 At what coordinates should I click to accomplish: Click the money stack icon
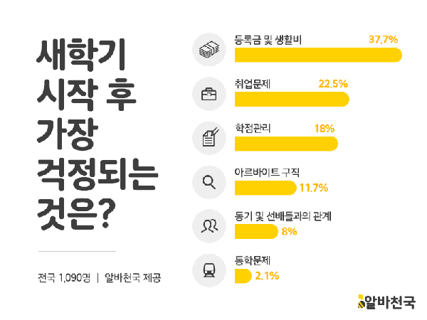click(x=209, y=49)
